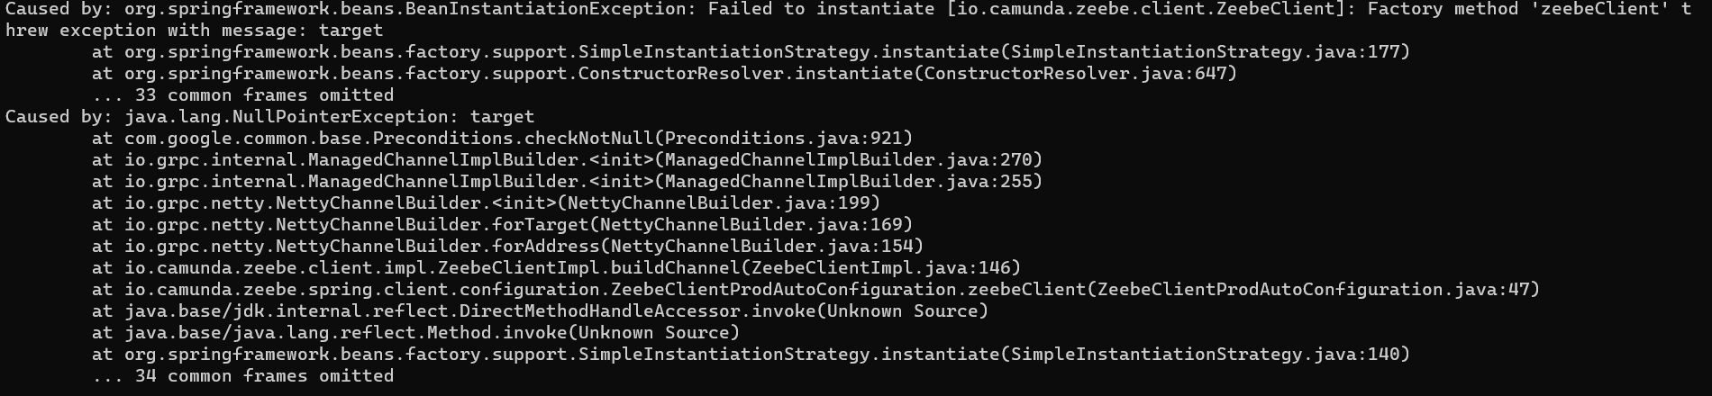Click the '34 common frames omitted' line
The image size is (1712, 396).
pos(243,376)
